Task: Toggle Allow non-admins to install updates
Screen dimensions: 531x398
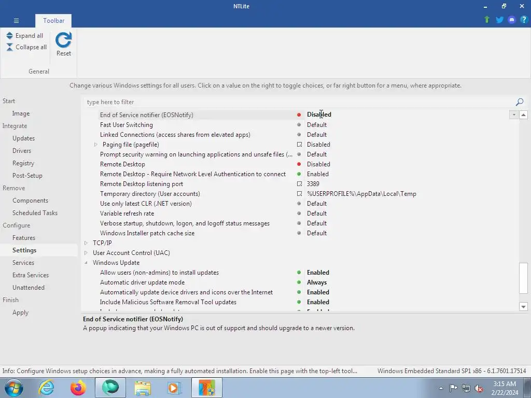Action: pos(318,273)
